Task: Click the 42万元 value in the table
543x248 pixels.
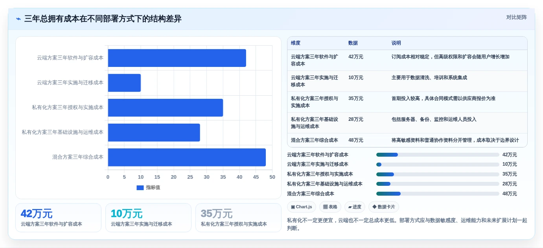Action: tap(356, 57)
